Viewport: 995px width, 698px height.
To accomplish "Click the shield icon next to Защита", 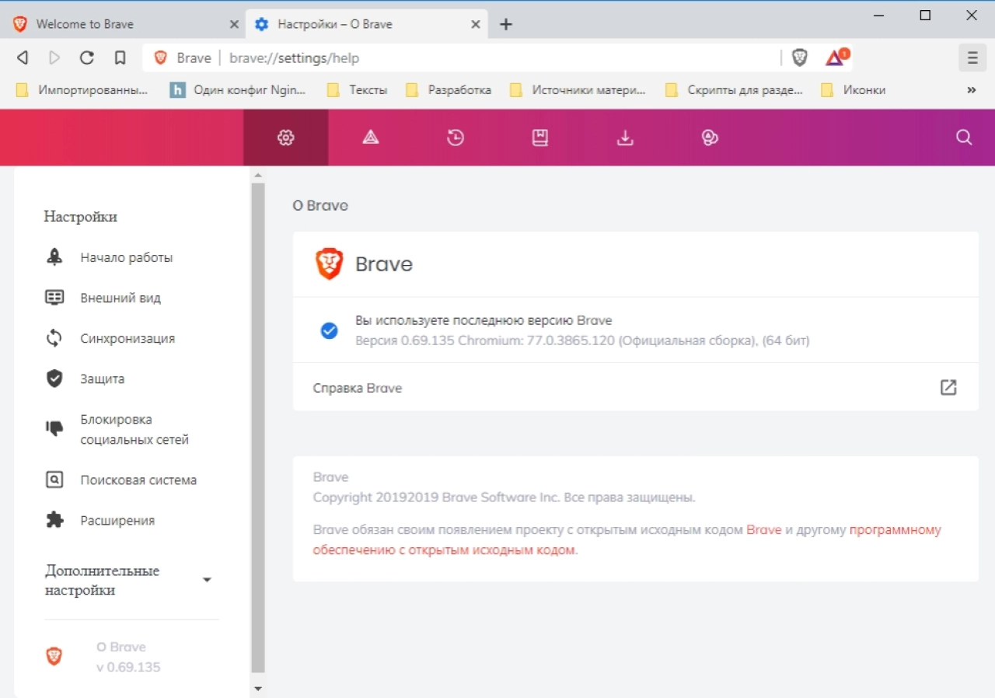I will pyautogui.click(x=54, y=379).
